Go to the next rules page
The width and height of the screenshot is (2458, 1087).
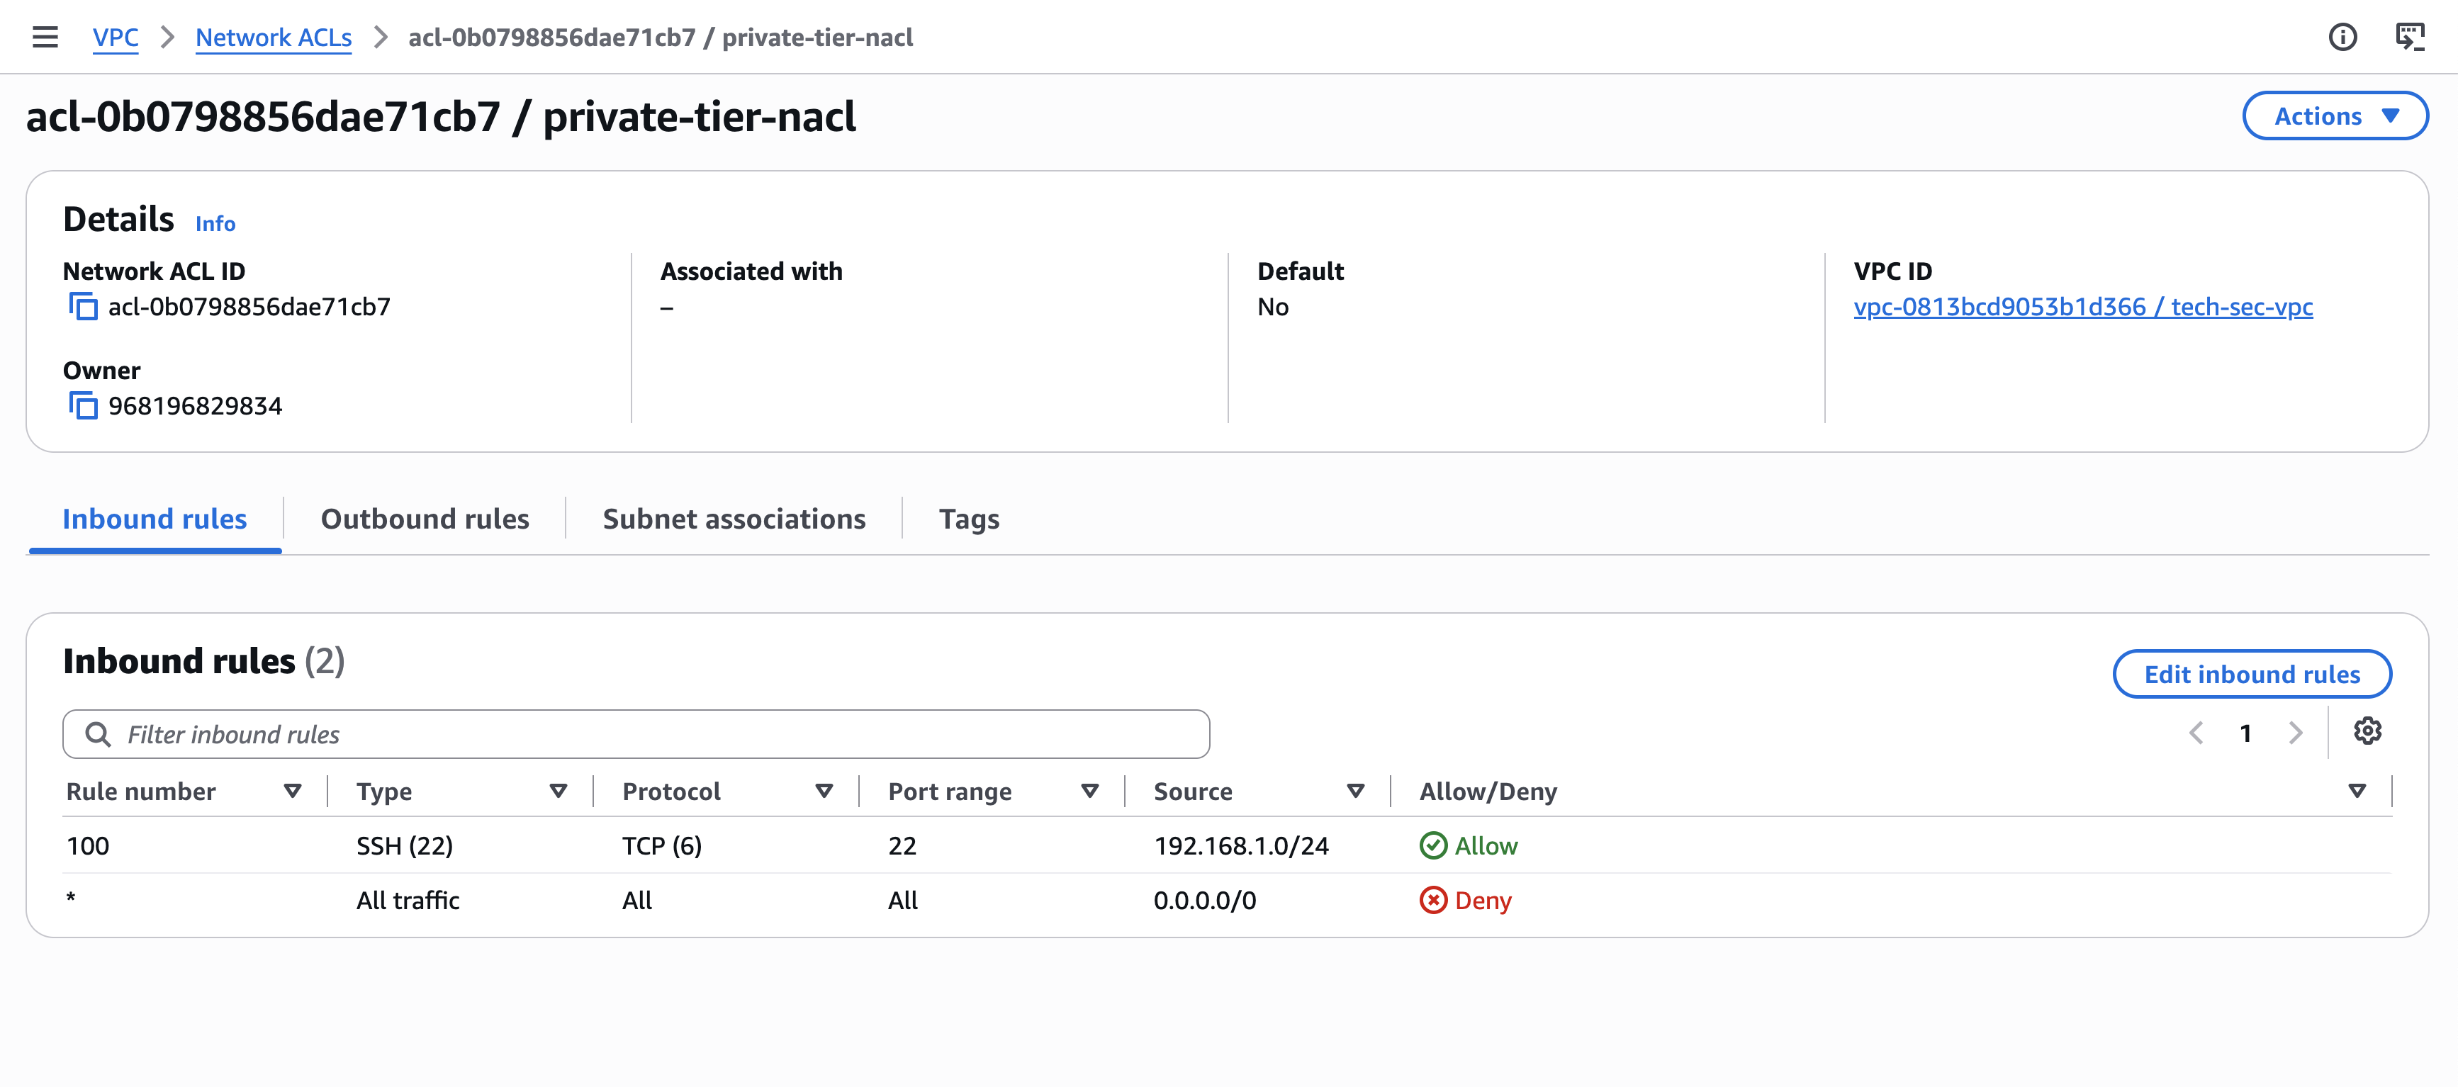[2296, 733]
